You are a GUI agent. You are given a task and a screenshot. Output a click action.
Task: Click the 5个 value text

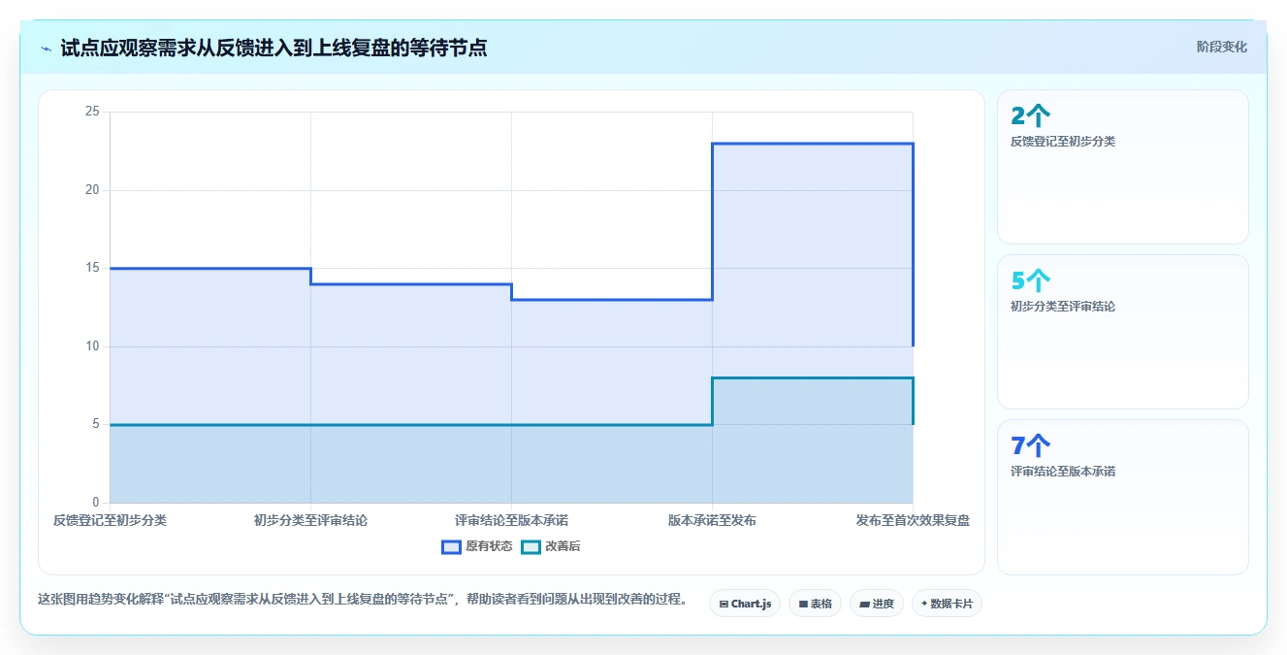(1030, 281)
